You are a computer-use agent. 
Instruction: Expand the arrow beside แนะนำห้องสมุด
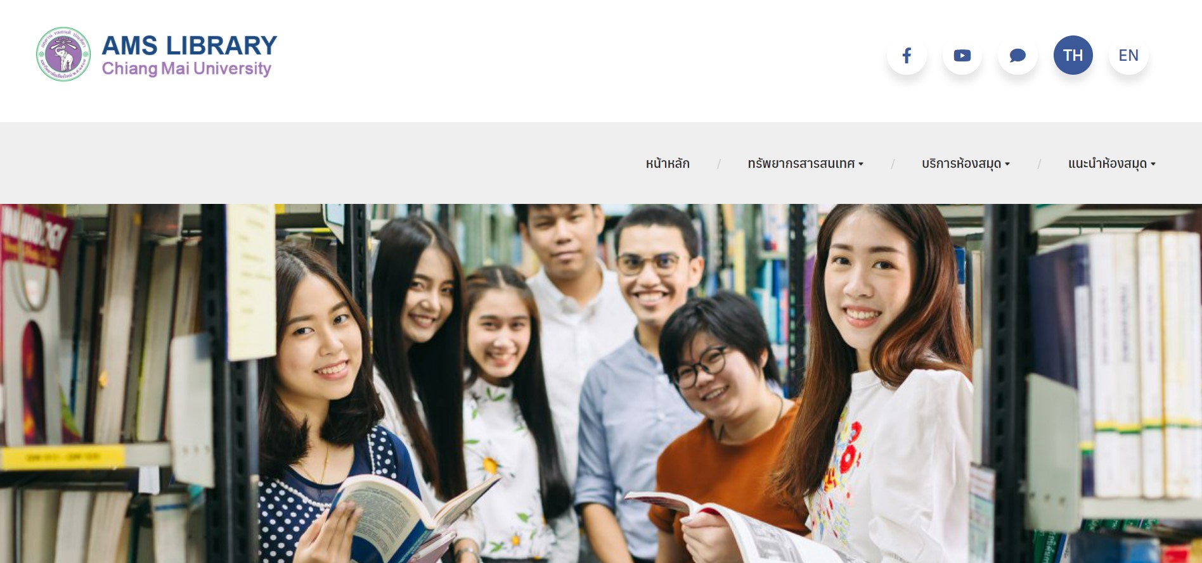(1153, 164)
